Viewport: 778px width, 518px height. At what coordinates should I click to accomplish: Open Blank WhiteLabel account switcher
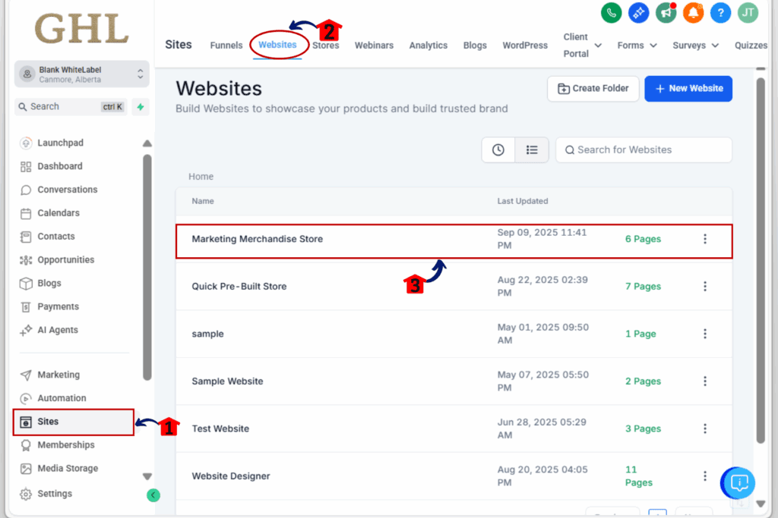[x=82, y=74]
